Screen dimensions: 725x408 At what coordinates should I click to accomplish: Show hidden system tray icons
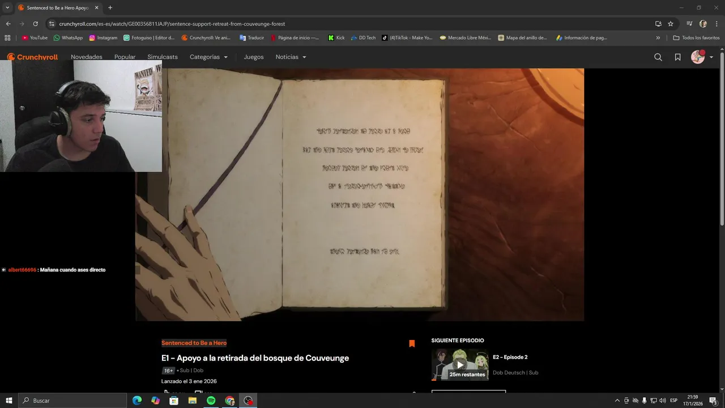(x=617, y=401)
